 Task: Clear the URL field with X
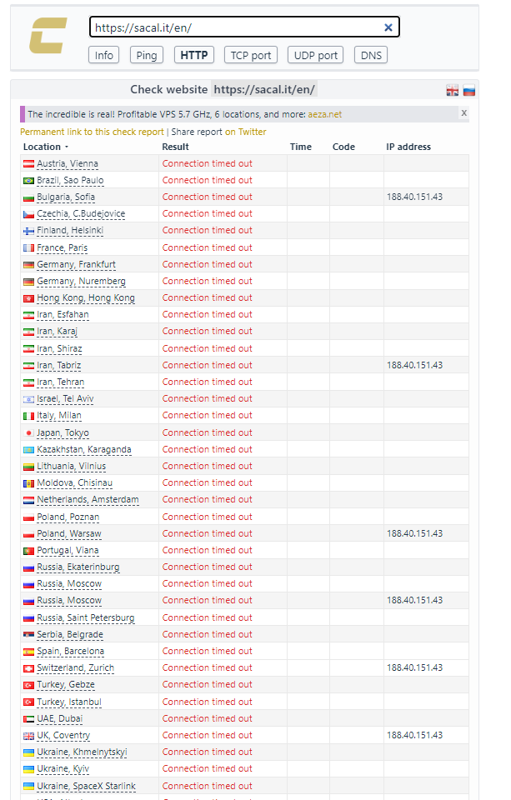point(388,27)
